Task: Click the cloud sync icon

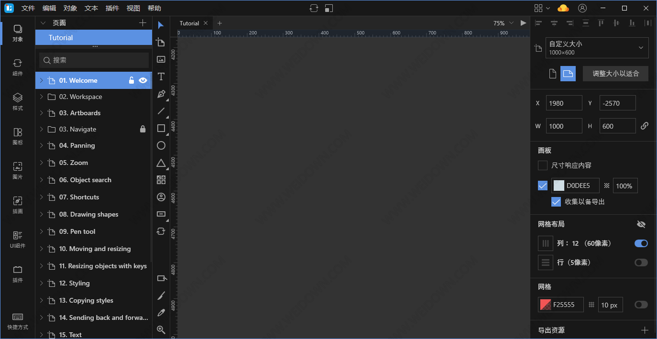Action: coord(563,8)
